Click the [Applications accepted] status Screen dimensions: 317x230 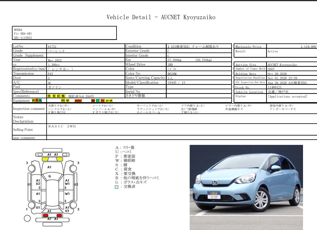click(x=288, y=96)
